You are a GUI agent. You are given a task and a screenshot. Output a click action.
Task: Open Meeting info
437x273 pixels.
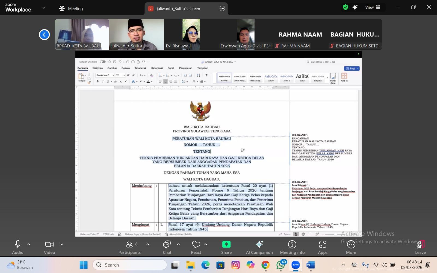point(292,247)
